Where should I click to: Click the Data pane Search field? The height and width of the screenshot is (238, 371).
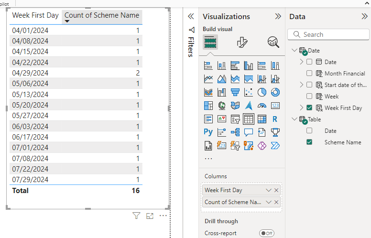[x=328, y=34]
